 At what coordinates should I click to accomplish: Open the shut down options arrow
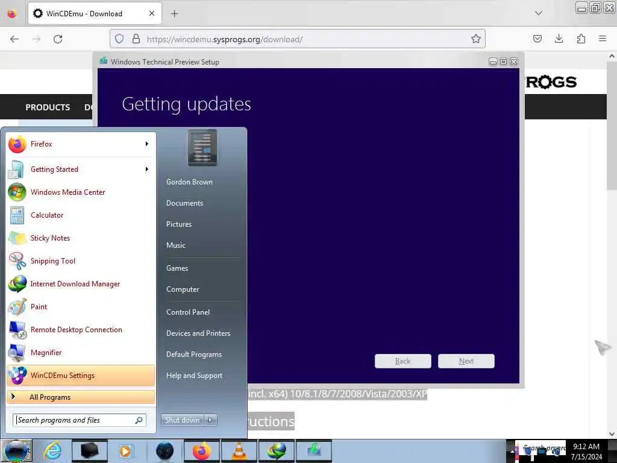210,420
